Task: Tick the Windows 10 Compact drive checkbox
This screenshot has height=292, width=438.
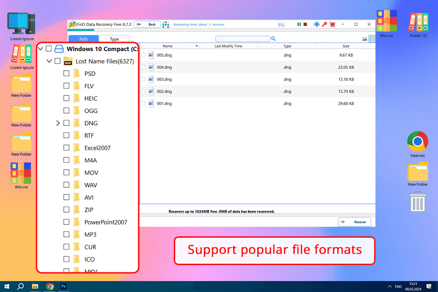Action: [x=49, y=49]
